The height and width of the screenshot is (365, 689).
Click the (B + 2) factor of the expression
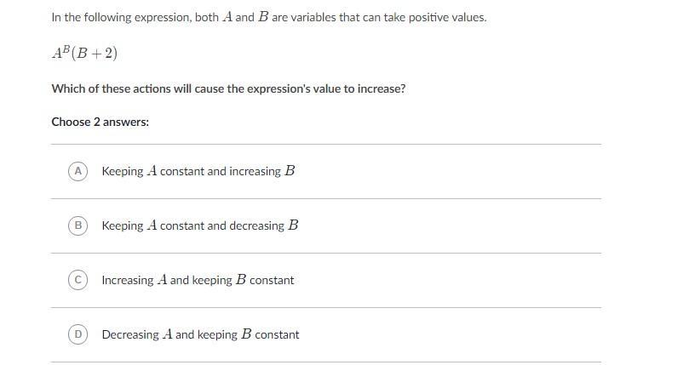coord(94,54)
